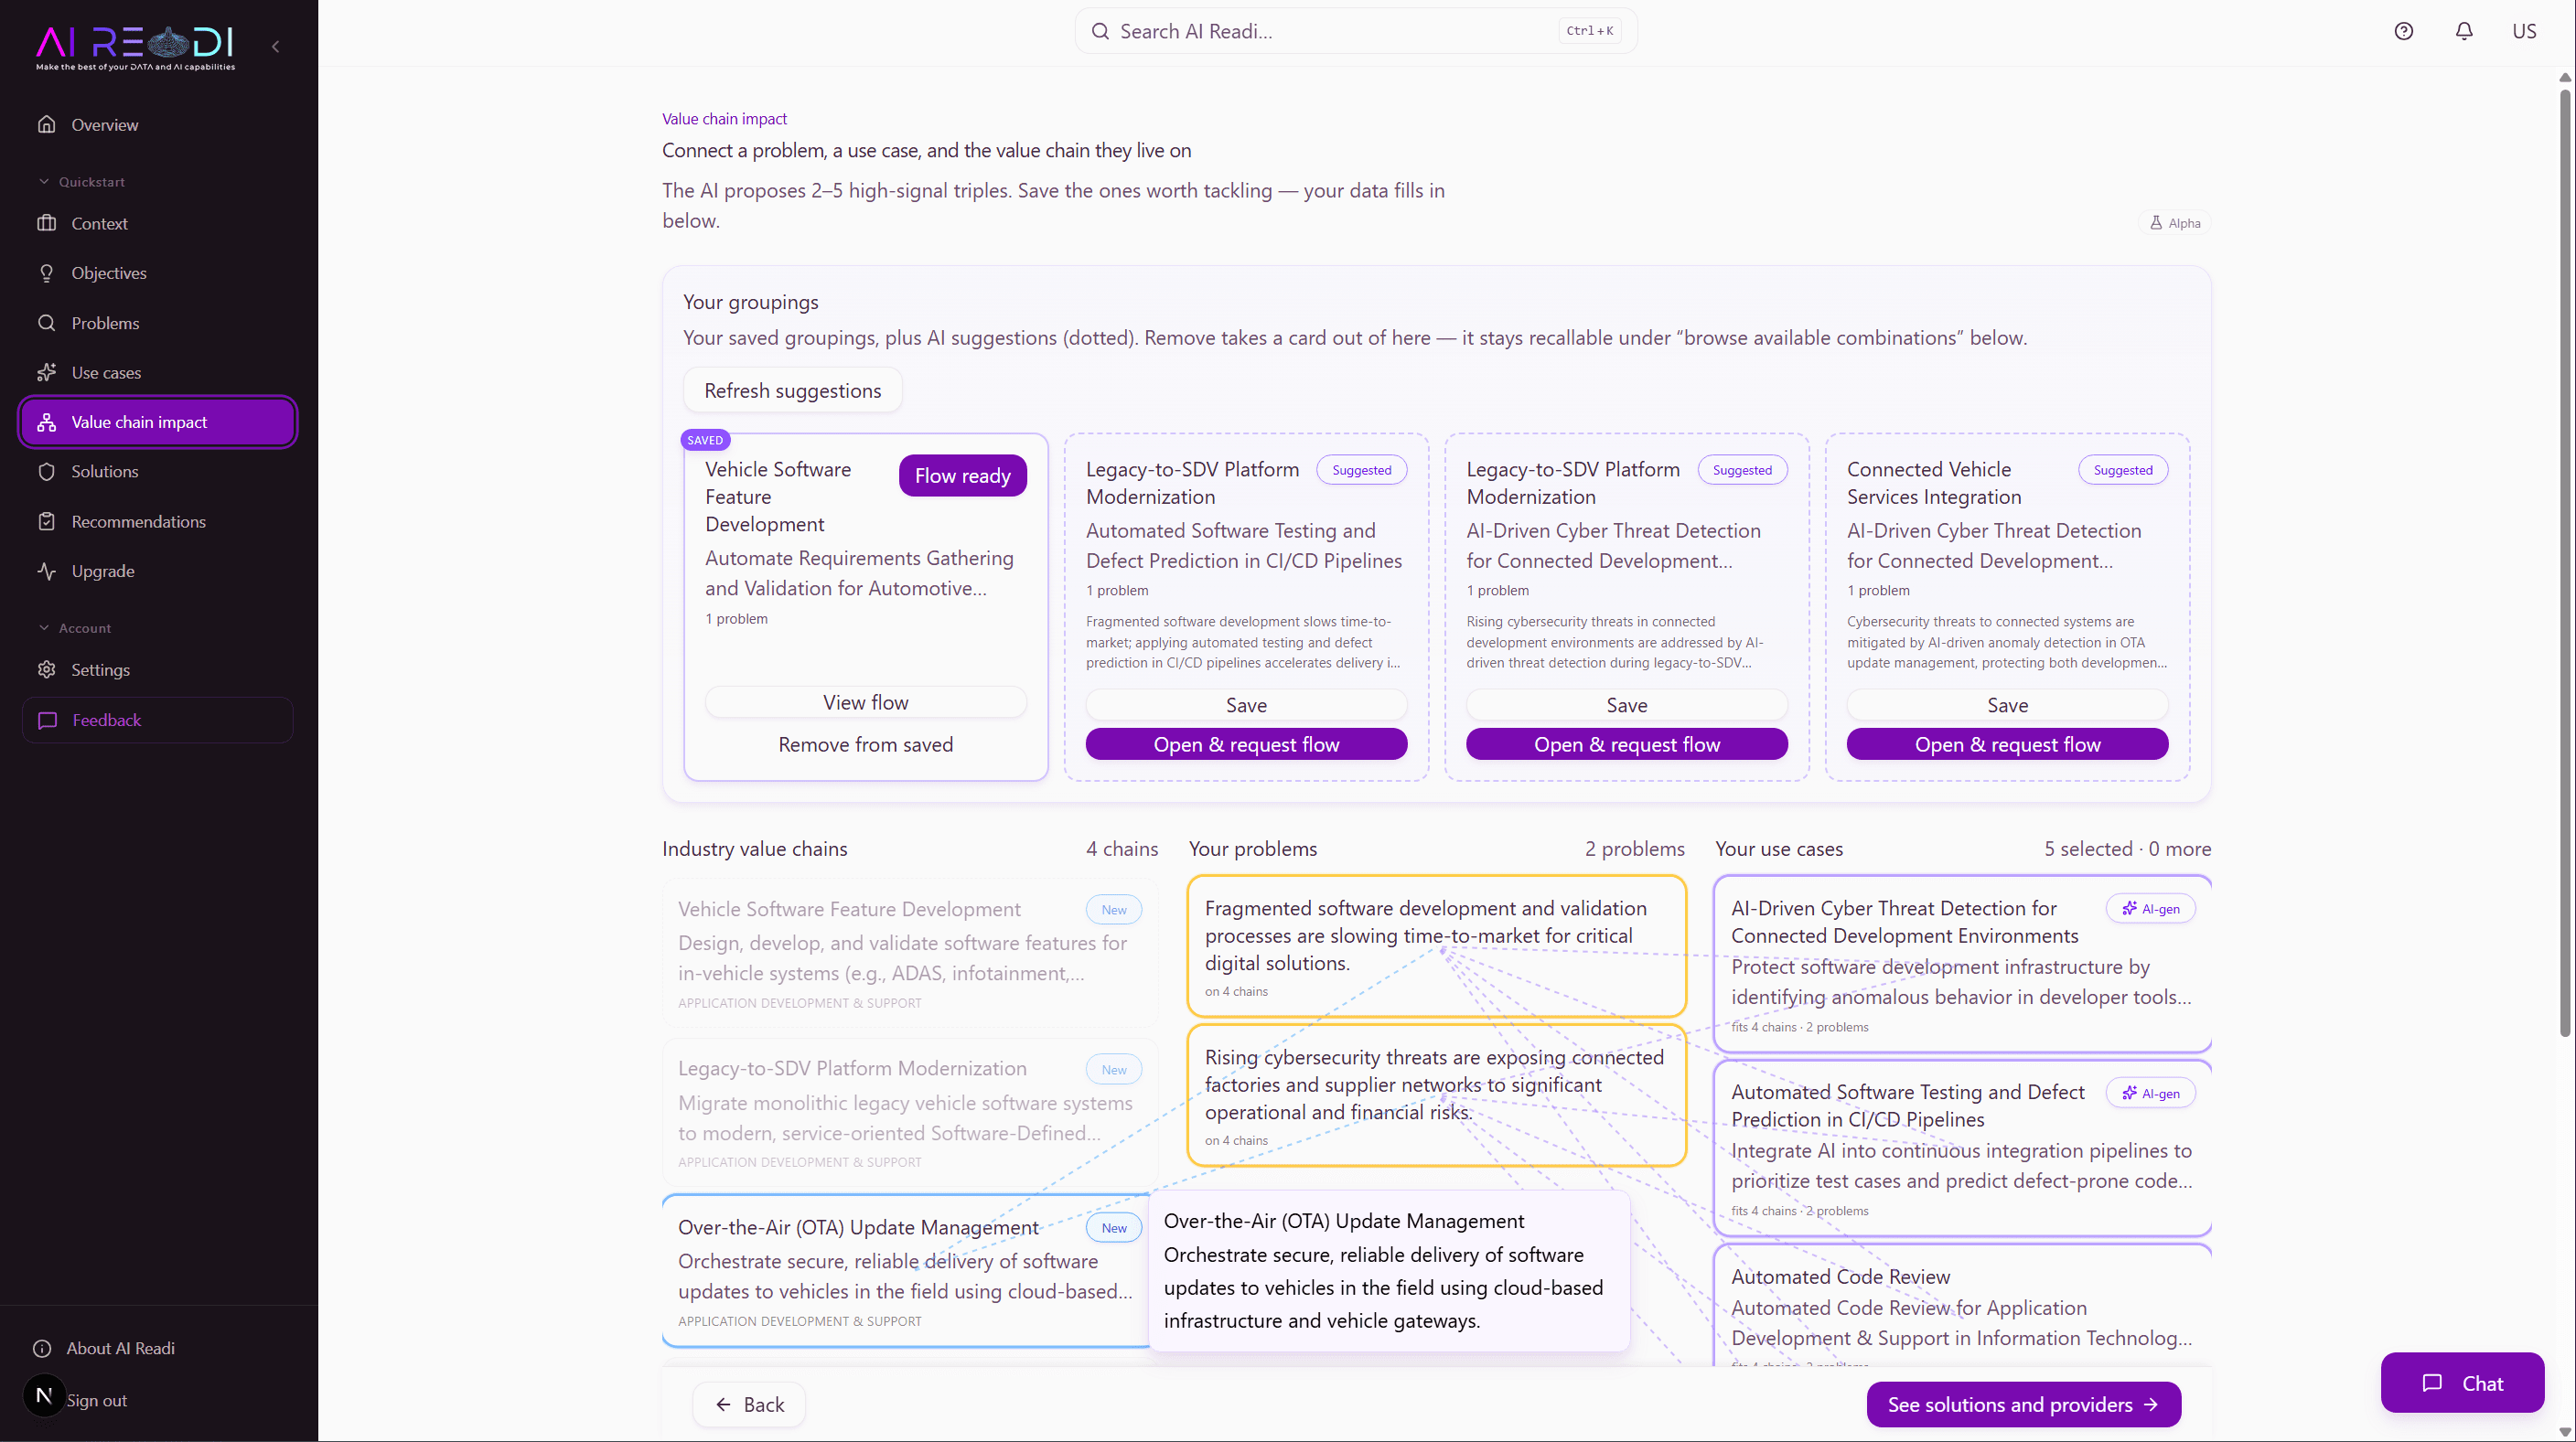
Task: Click the Settings gear icon
Action: (46, 669)
